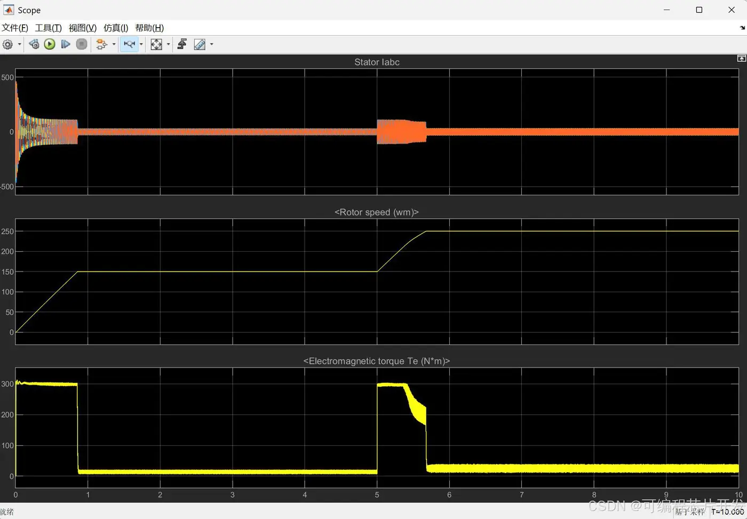Viewport: 747px width, 519px height.
Task: Click the dock arrow at the menu bar's right end
Action: pos(742,28)
